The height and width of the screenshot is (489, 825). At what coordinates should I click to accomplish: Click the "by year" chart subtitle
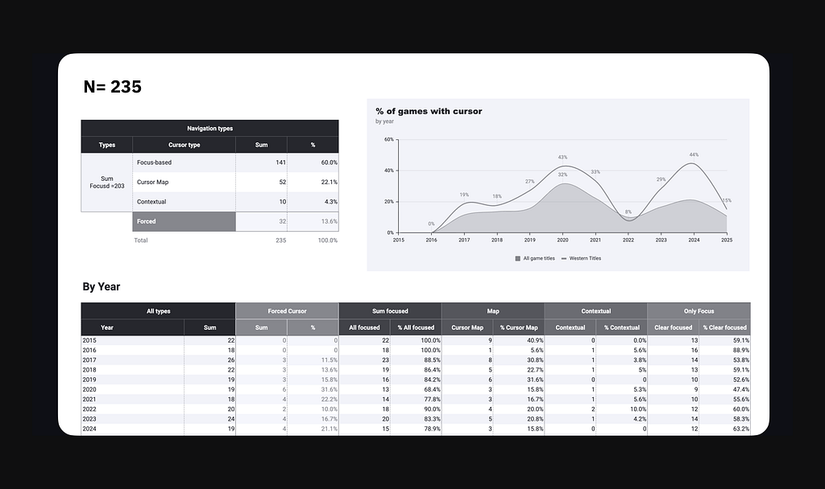pos(384,121)
